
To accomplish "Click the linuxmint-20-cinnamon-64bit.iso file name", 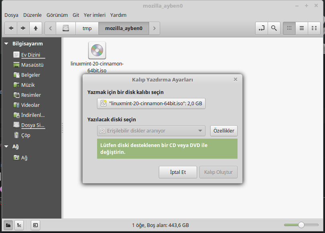I will (x=97, y=67).
